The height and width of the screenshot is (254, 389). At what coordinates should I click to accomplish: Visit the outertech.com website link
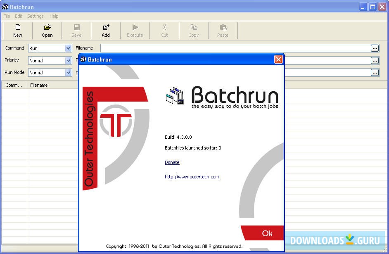(192, 177)
